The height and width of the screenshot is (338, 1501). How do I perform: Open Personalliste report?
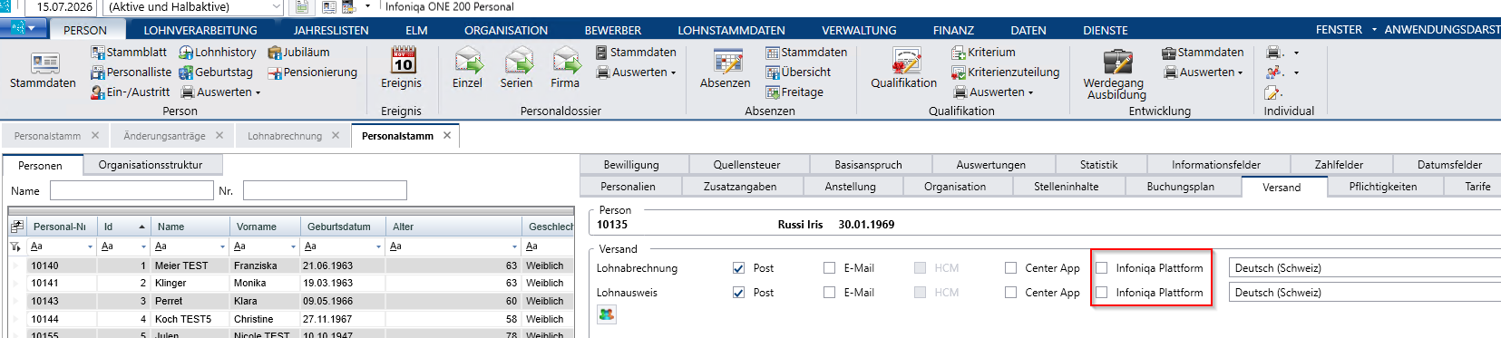131,72
